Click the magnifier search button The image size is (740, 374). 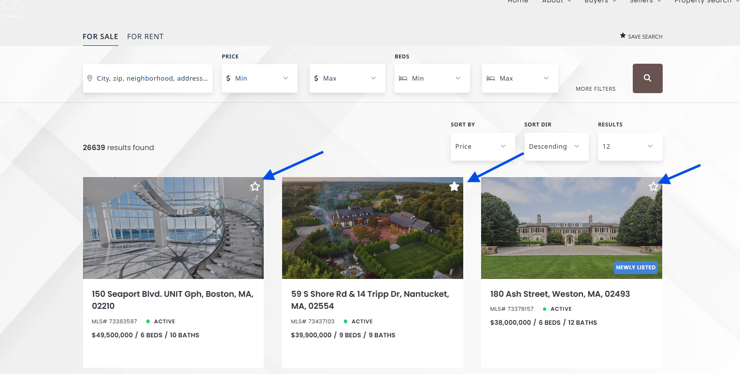coord(647,78)
